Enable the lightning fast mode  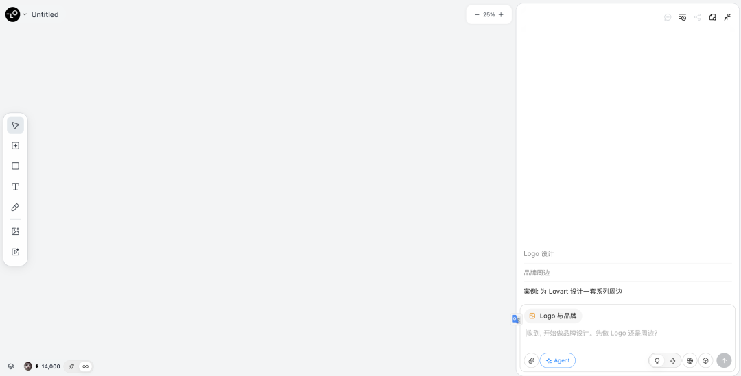673,360
